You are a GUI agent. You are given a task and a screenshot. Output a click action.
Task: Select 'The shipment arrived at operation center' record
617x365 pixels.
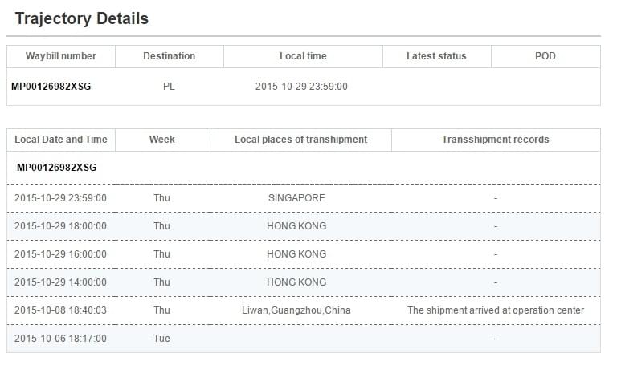pos(496,310)
